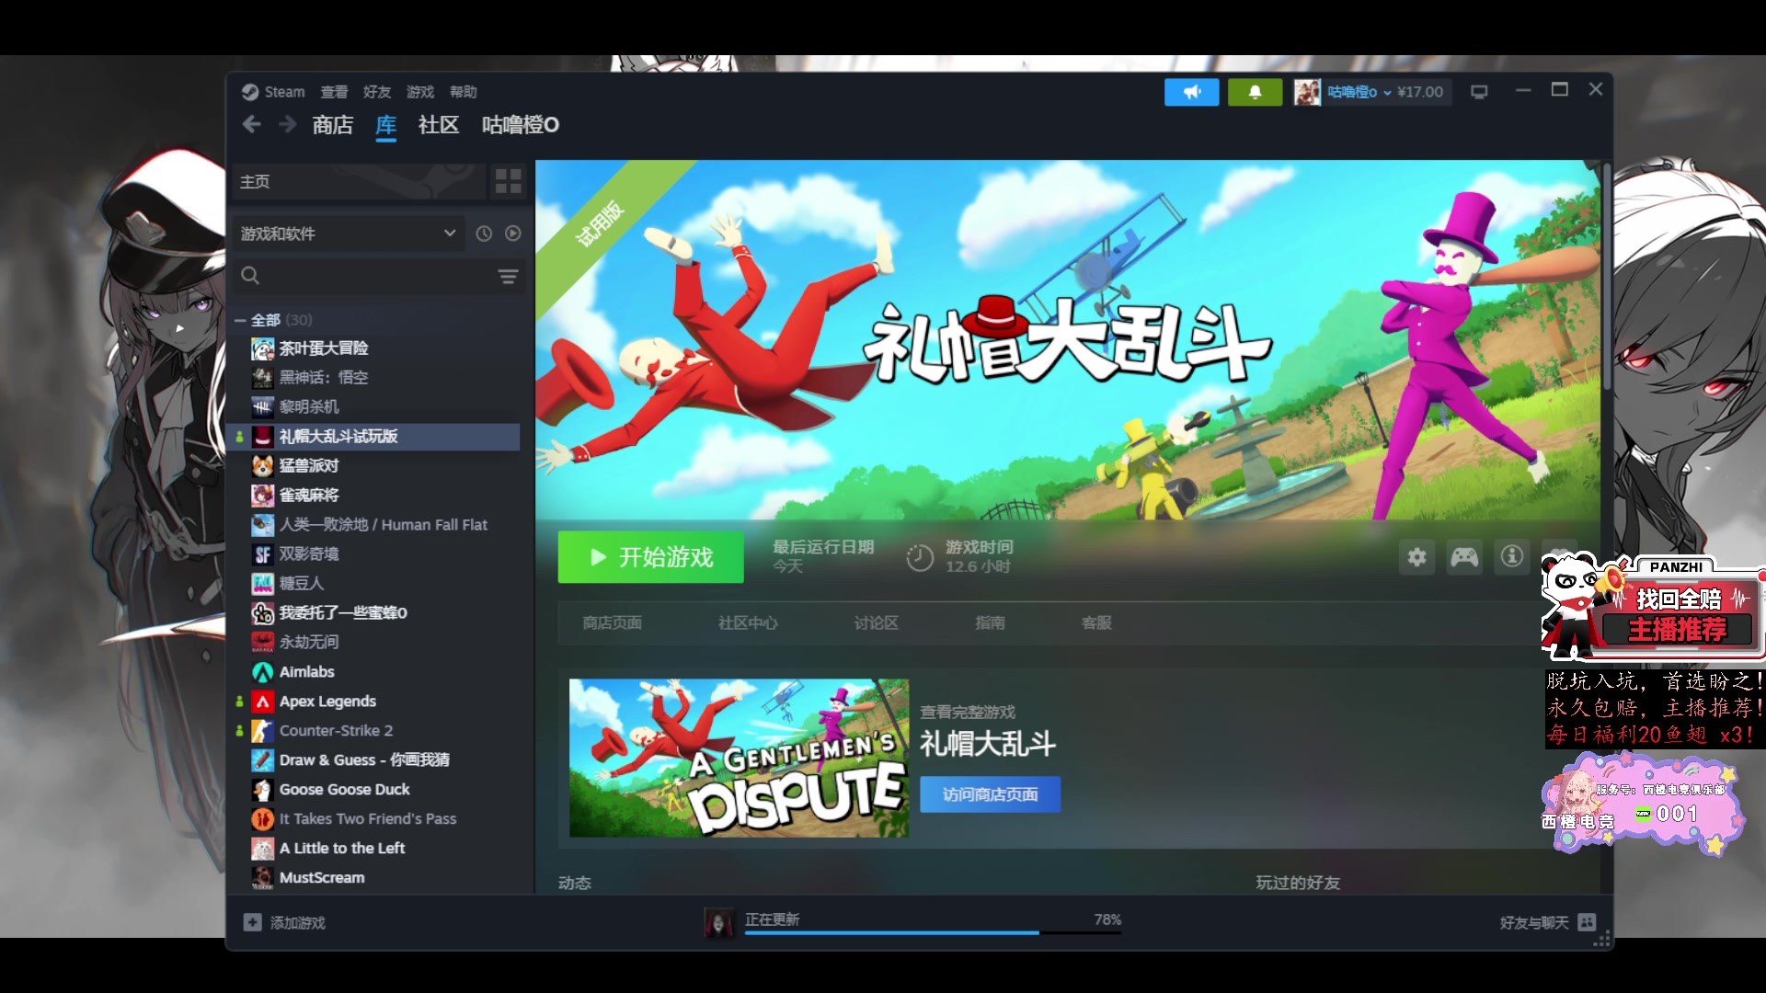Click the main panel vertical scrollbar

[1606, 276]
